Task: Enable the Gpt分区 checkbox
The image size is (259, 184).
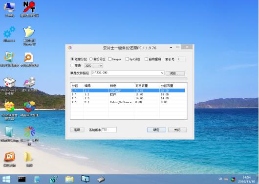Action: (127, 59)
